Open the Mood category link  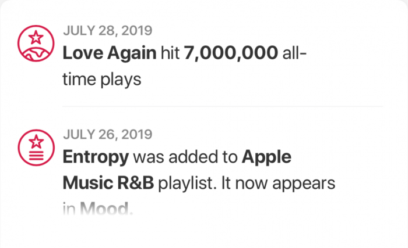tap(105, 207)
